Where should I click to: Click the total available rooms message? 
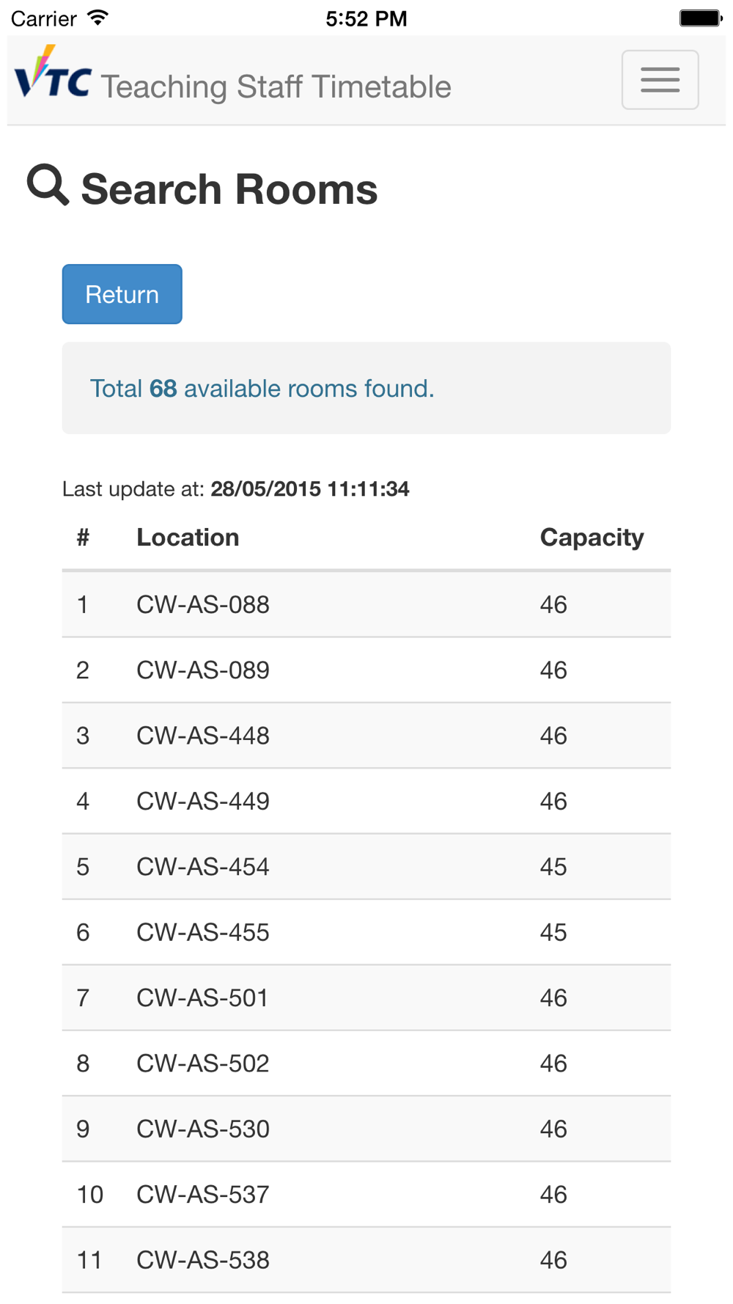tap(262, 388)
